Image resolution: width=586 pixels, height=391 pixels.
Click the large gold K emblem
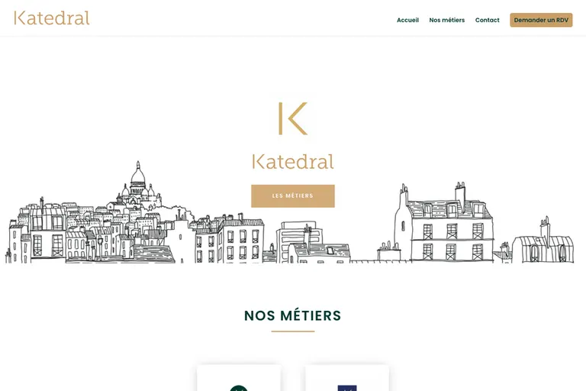(293, 118)
